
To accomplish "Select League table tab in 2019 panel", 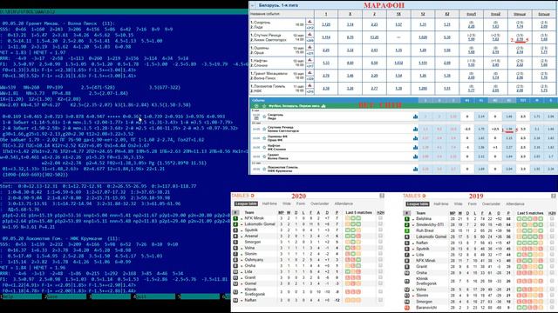I will tap(418, 204).
